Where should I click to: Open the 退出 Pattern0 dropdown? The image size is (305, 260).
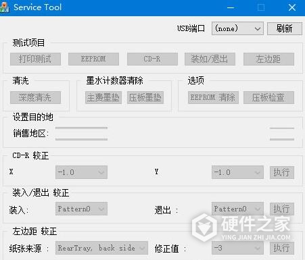(x=237, y=209)
